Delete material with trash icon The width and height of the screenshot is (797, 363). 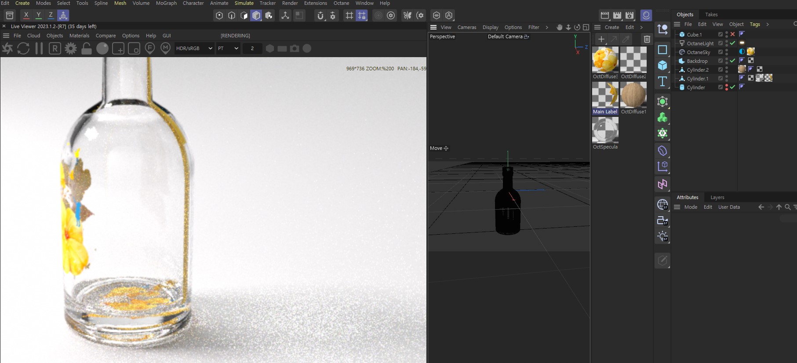point(647,39)
